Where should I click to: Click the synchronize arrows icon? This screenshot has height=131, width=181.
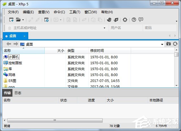pyautogui.click(x=84, y=20)
